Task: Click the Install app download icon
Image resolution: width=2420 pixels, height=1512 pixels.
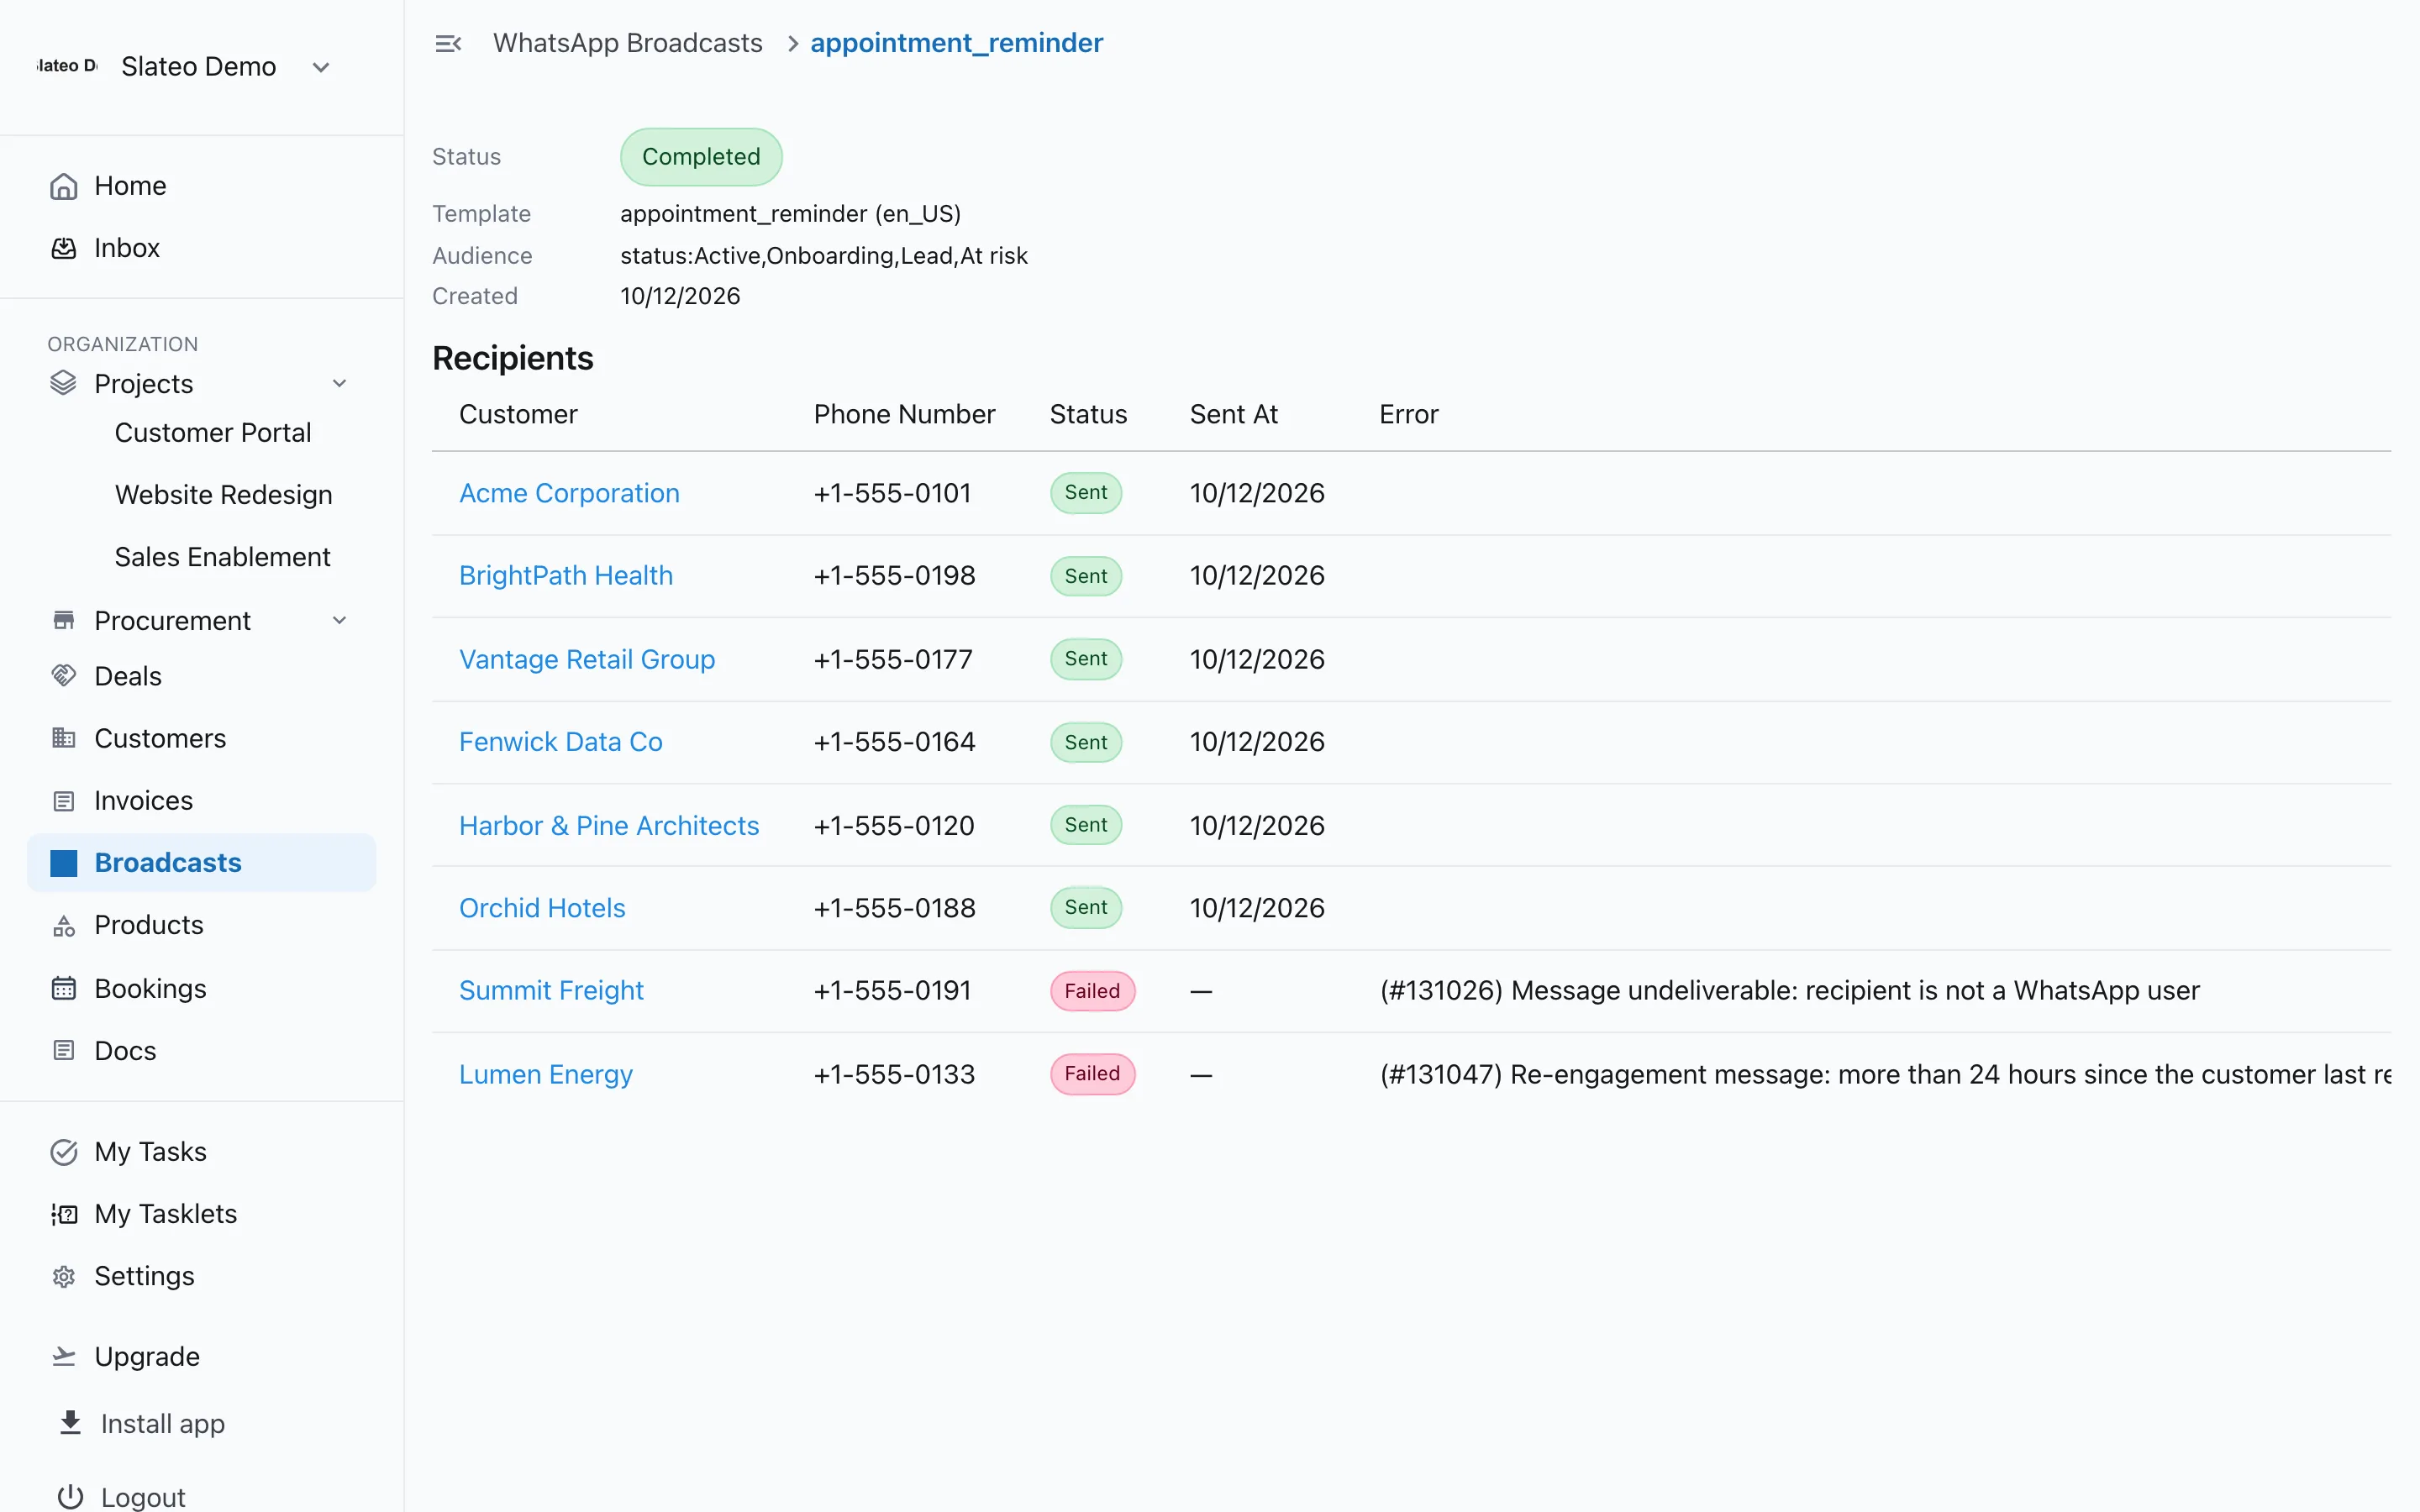Action: 70,1423
